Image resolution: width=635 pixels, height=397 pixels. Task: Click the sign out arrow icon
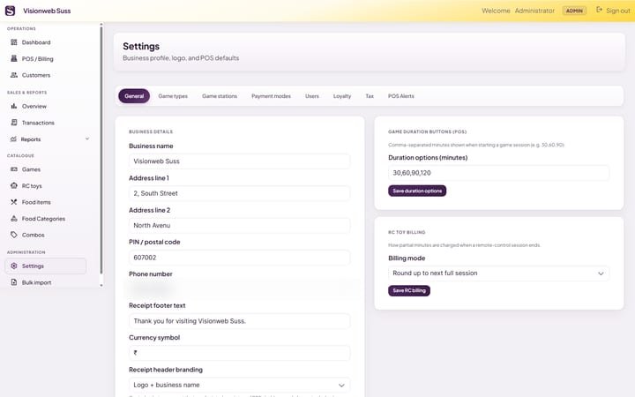(600, 10)
